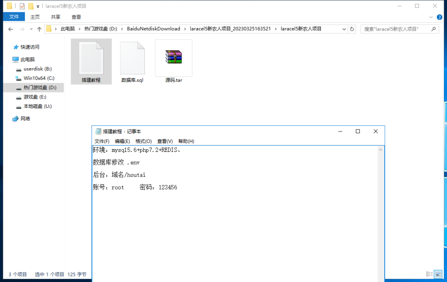Click BaiduNetdiskDownload in the address path
Screen dimensions: 447x282
(153, 29)
